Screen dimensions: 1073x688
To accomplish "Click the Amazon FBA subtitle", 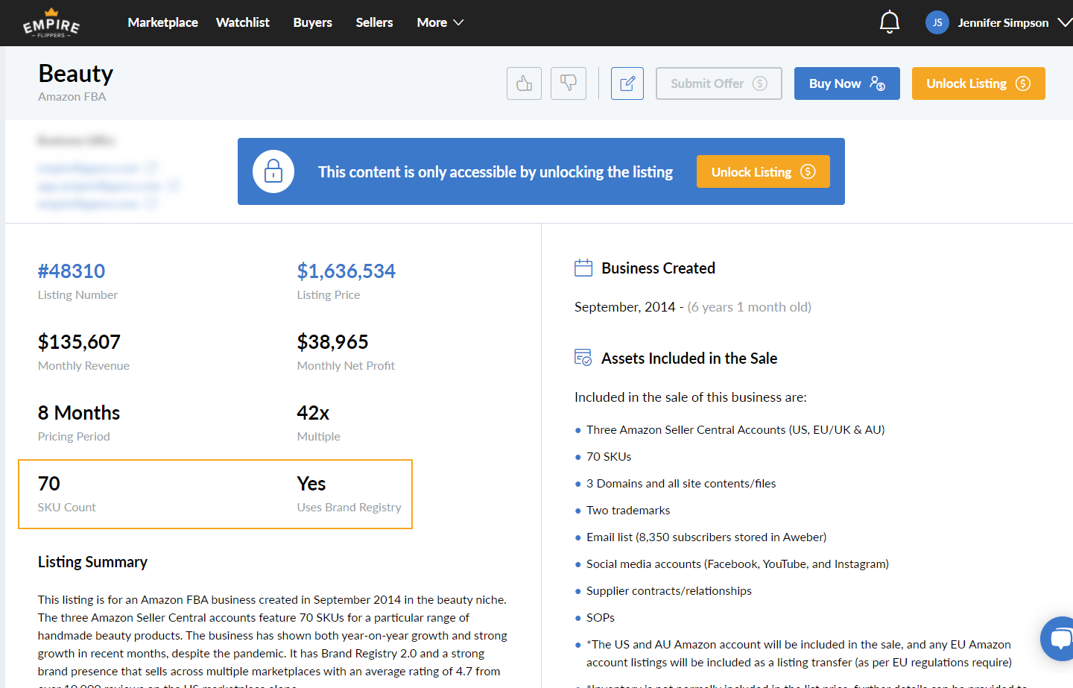I will (72, 97).
